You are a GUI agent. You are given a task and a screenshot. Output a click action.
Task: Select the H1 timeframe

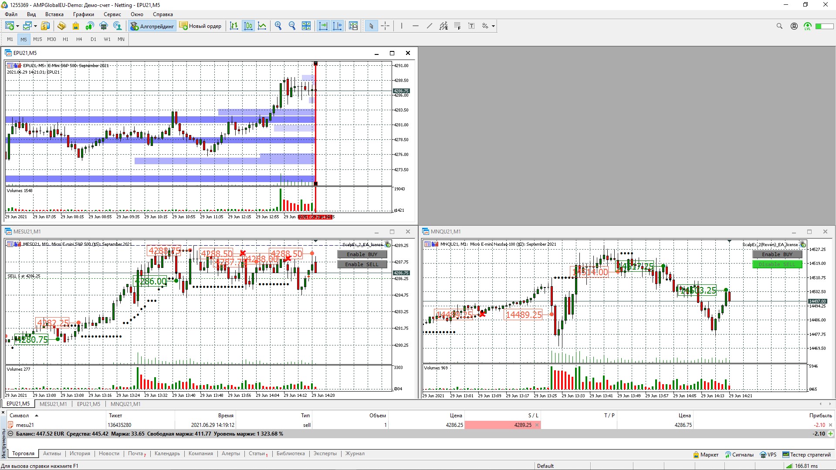tap(66, 39)
